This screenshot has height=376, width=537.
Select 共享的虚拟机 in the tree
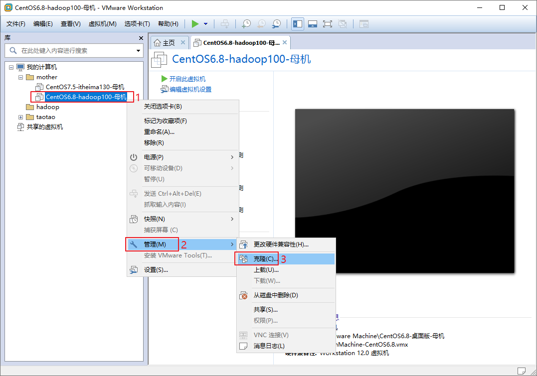(45, 127)
